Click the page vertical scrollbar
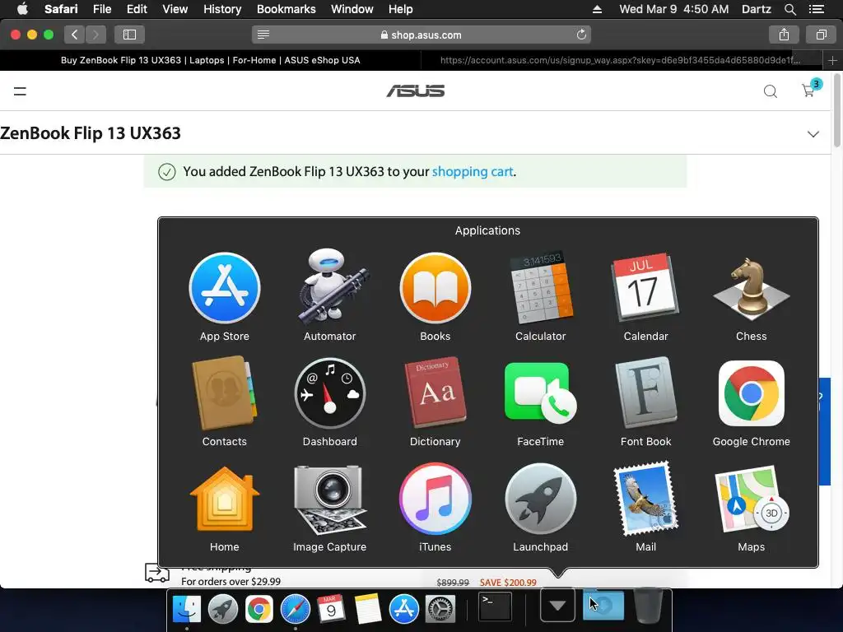The height and width of the screenshot is (632, 843). 836,110
